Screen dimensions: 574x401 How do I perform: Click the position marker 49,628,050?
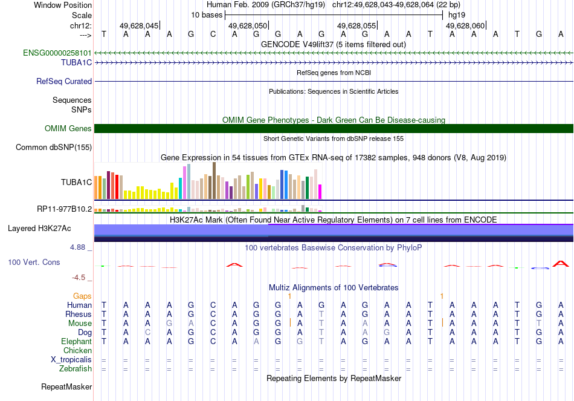tap(248, 25)
